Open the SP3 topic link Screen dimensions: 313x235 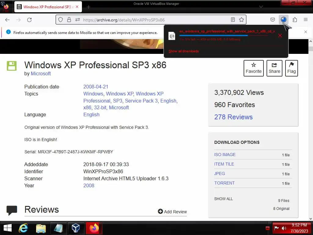pyautogui.click(x=118, y=101)
